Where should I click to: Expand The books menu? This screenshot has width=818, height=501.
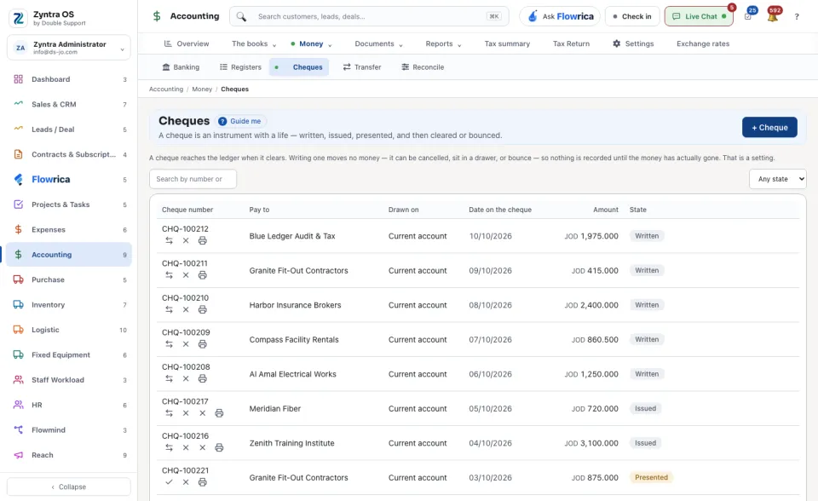tap(254, 43)
